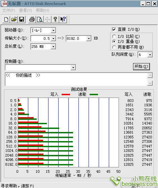Select the I/O 比较 radio option
The height and width of the screenshot is (188, 158).
point(114,36)
